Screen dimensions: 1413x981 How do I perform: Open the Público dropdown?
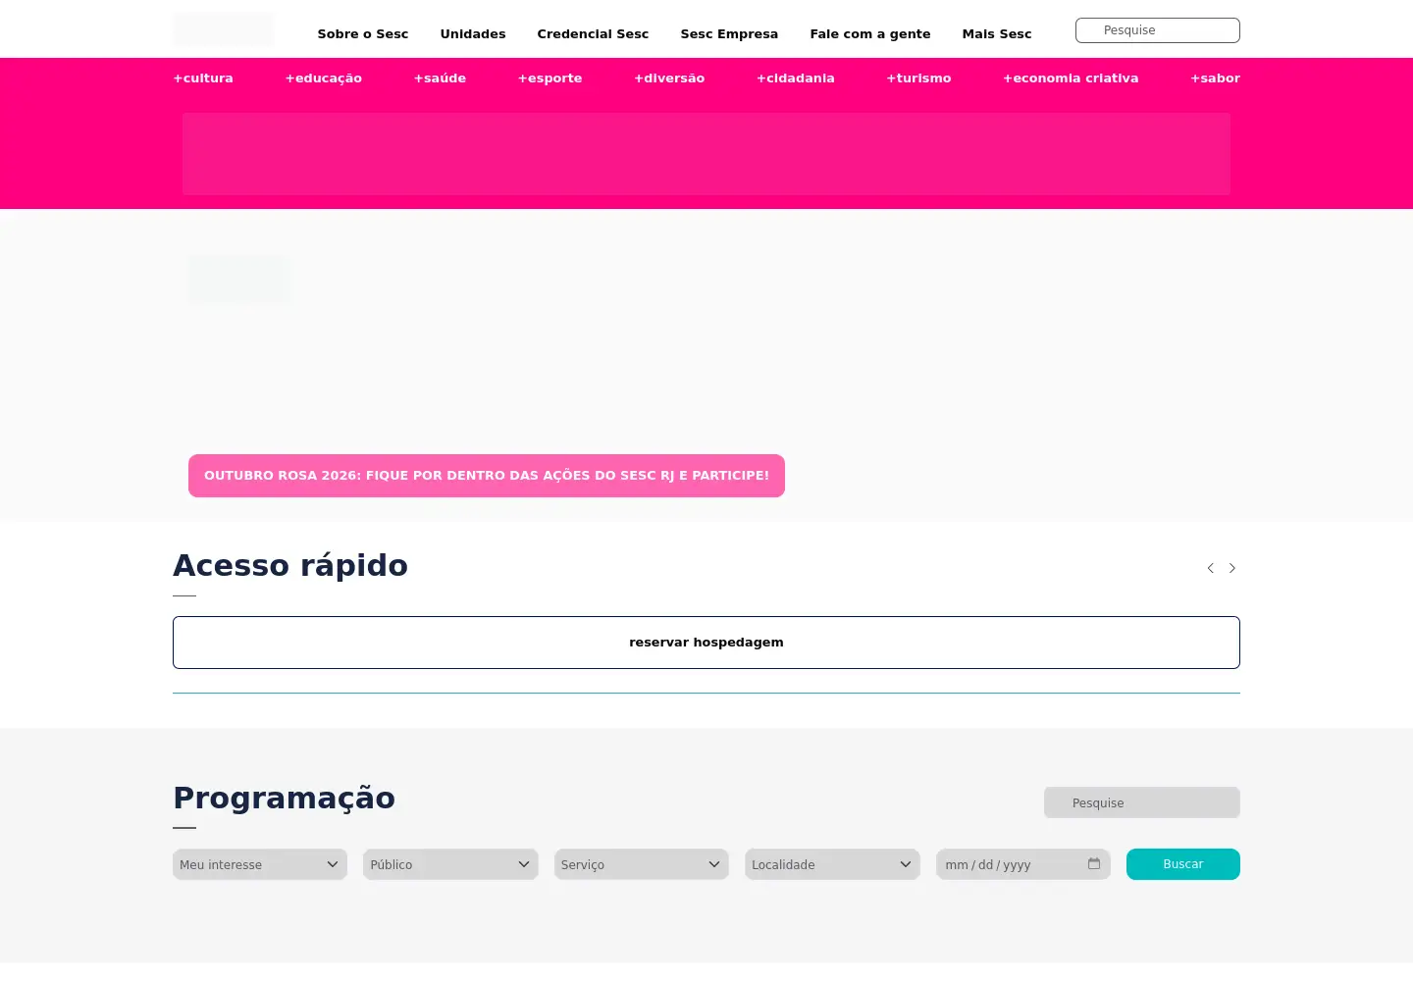450,864
